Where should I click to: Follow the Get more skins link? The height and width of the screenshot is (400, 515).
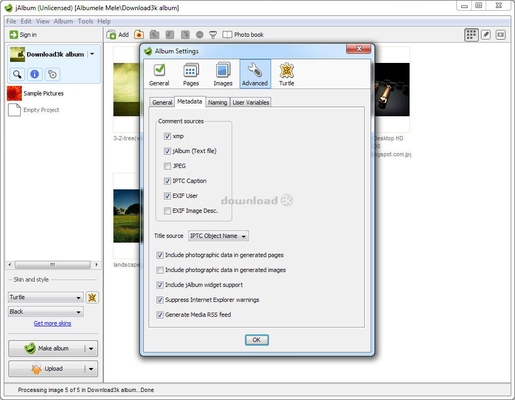52,323
